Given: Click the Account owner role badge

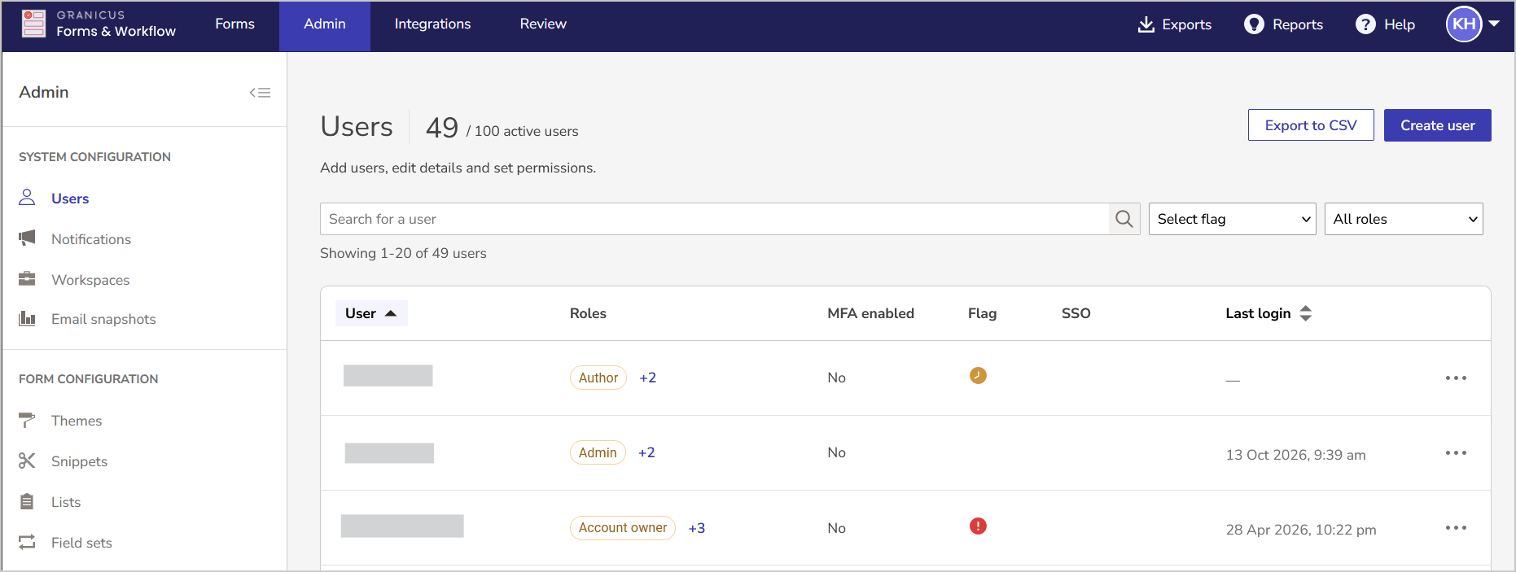Looking at the screenshot, I should point(623,527).
